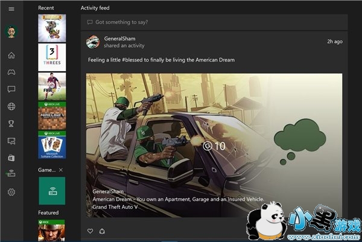Click the '2h ago' timestamp
The width and height of the screenshot is (362, 242).
pyautogui.click(x=334, y=42)
